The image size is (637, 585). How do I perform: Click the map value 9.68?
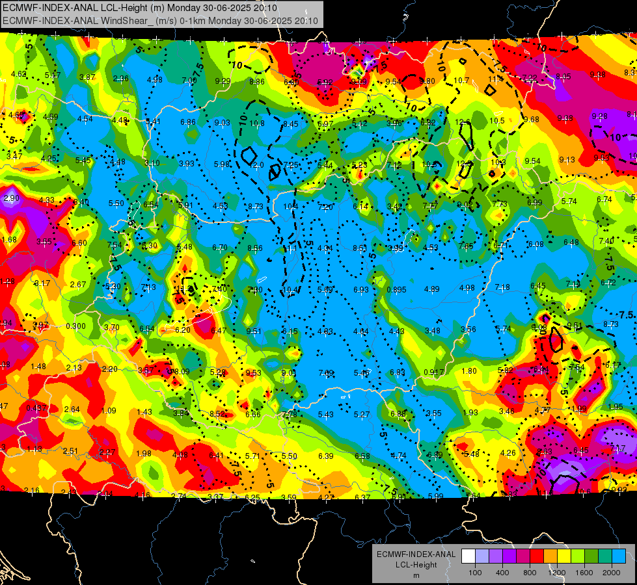coord(532,119)
